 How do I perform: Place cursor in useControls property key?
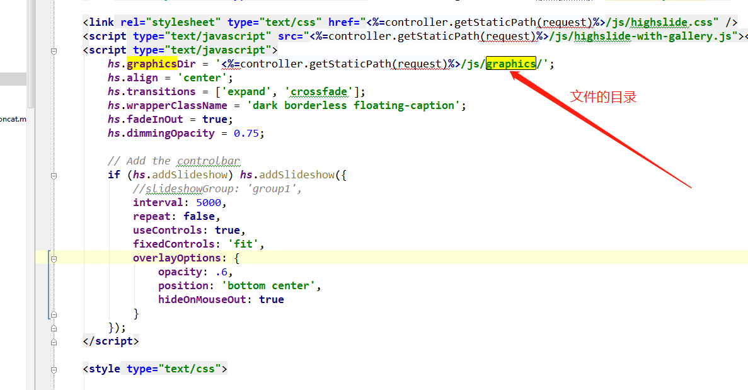pyautogui.click(x=168, y=230)
